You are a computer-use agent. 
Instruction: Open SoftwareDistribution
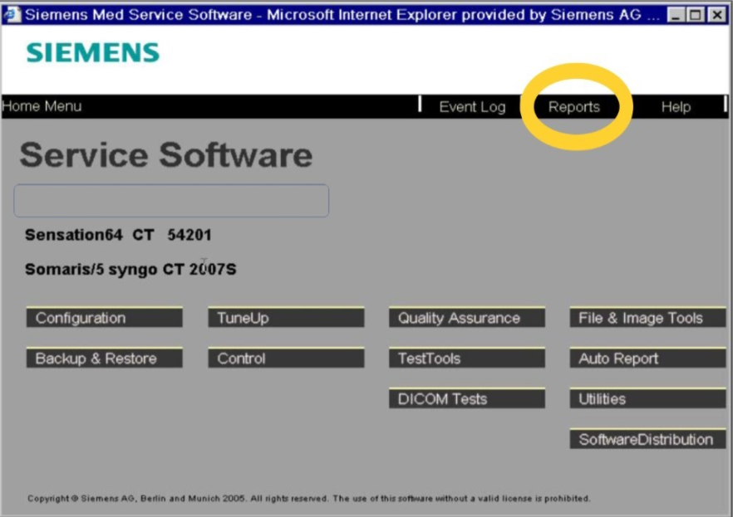tap(647, 439)
